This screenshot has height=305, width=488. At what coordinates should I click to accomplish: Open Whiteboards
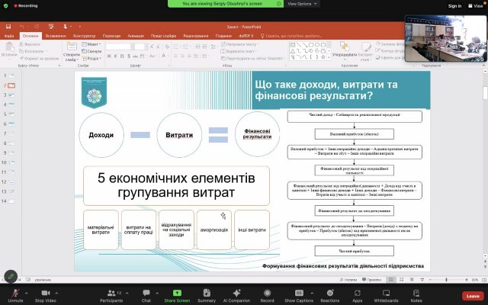click(386, 294)
